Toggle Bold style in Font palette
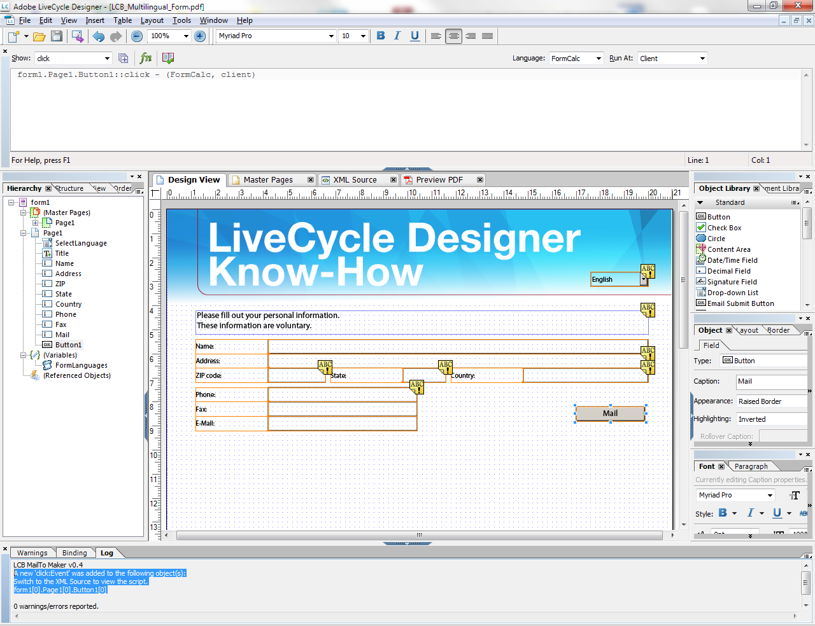 [x=723, y=513]
